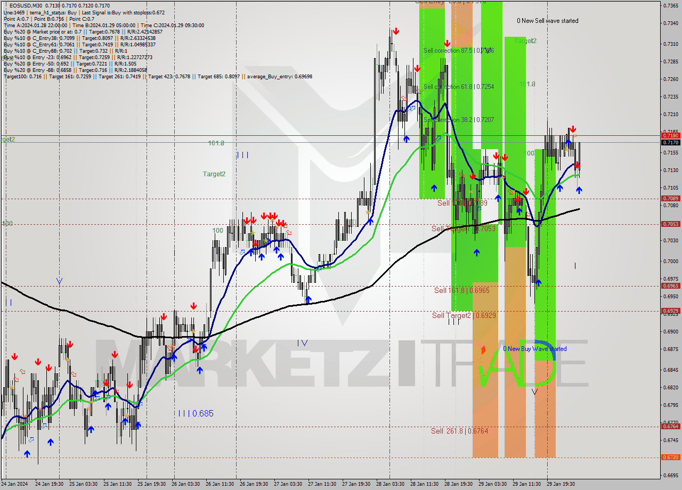
Task: Click the blue 'I I I 0.685' wave label
Action: (x=196, y=413)
